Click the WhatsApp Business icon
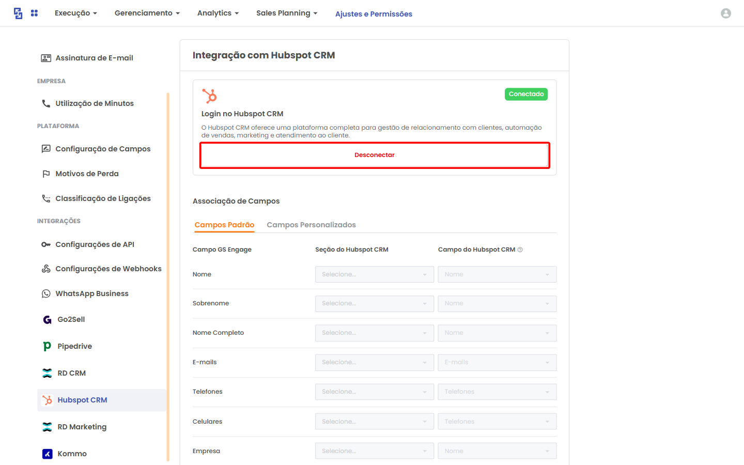Viewport: 744px width, 465px height. point(46,293)
